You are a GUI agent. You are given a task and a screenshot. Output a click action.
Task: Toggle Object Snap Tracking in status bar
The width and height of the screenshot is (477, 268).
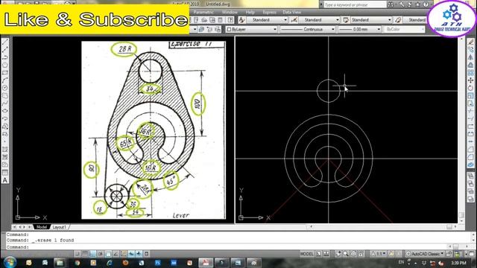[x=116, y=254]
